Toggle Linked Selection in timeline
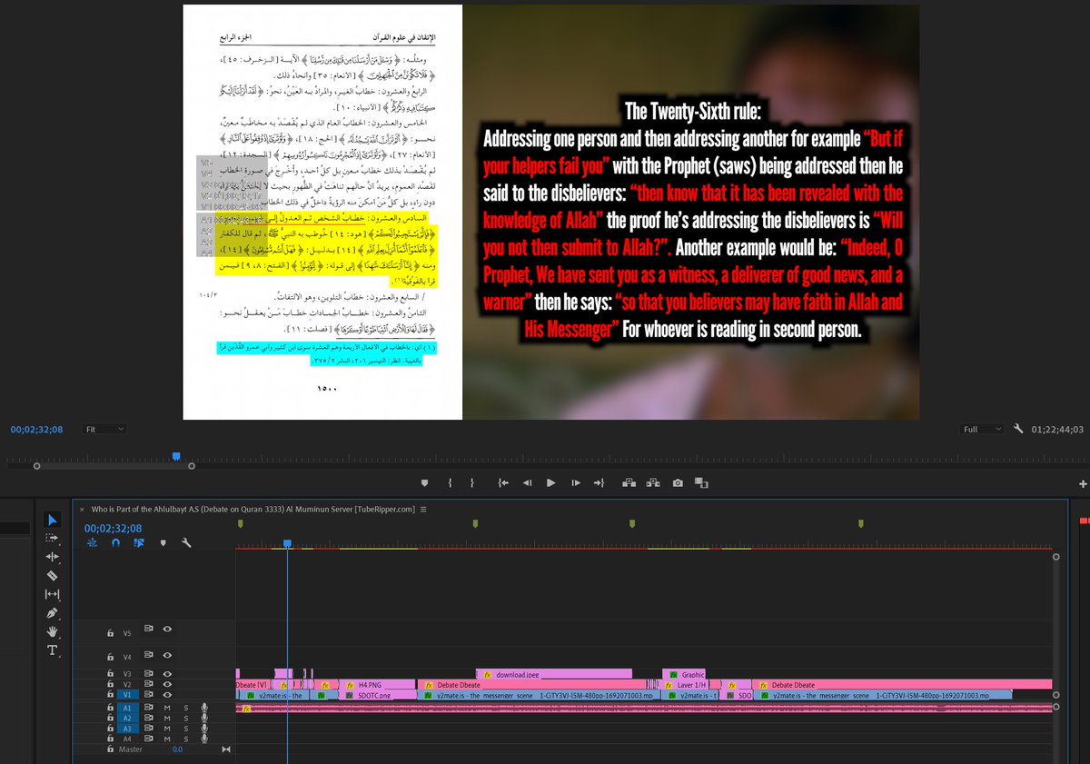The width and height of the screenshot is (1090, 764). click(x=139, y=542)
